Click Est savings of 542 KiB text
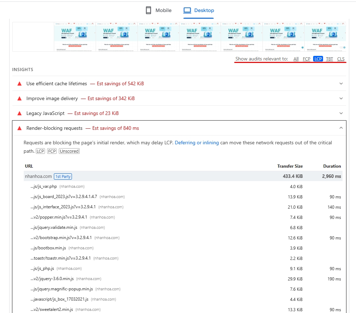The height and width of the screenshot is (313, 356). pyautogui.click(x=120, y=83)
